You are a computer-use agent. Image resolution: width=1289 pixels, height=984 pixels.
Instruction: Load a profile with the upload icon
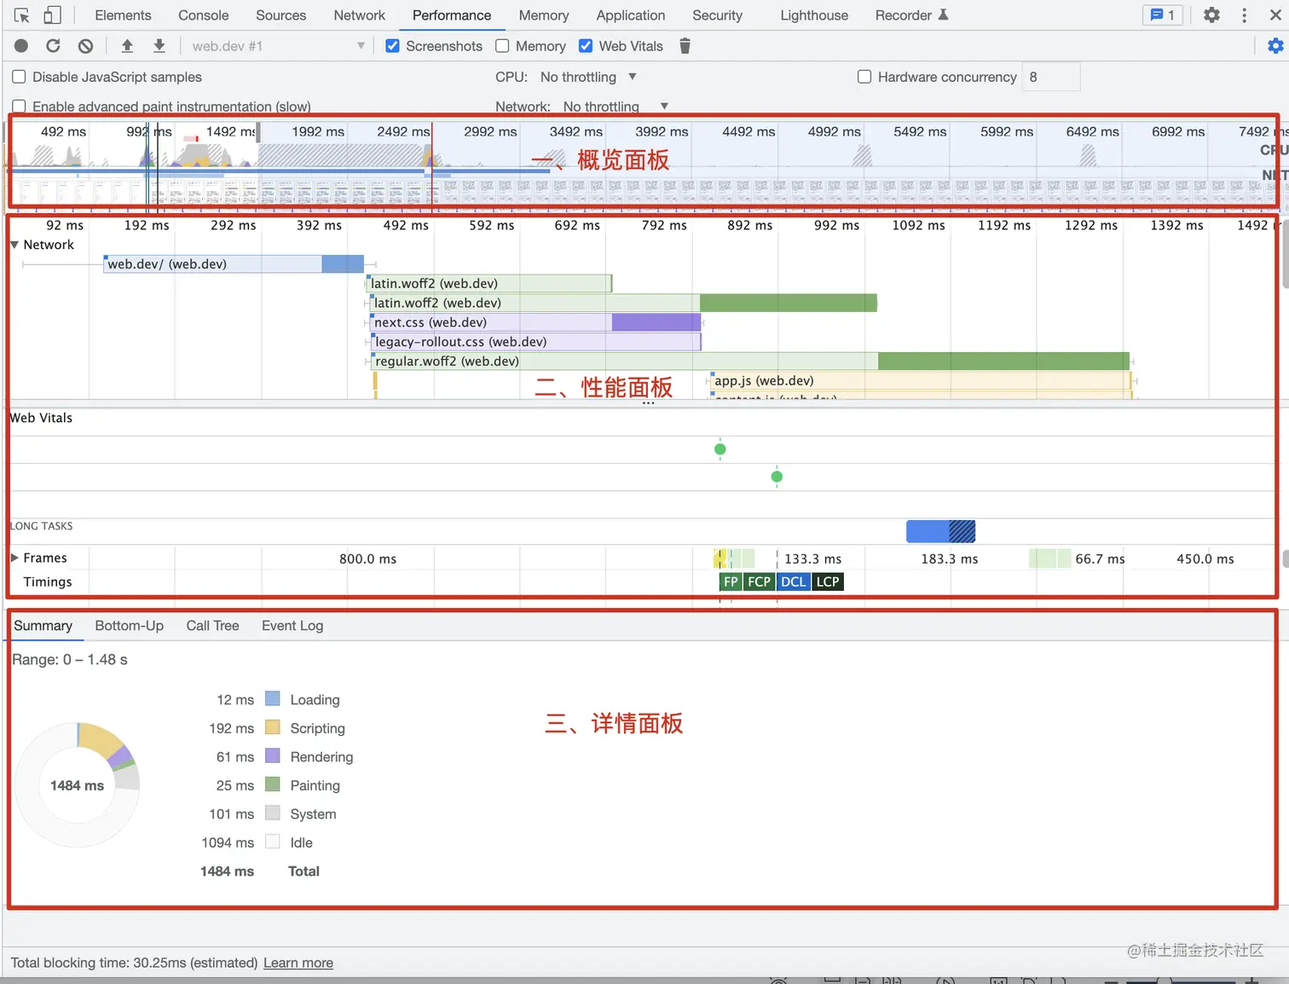pos(127,46)
